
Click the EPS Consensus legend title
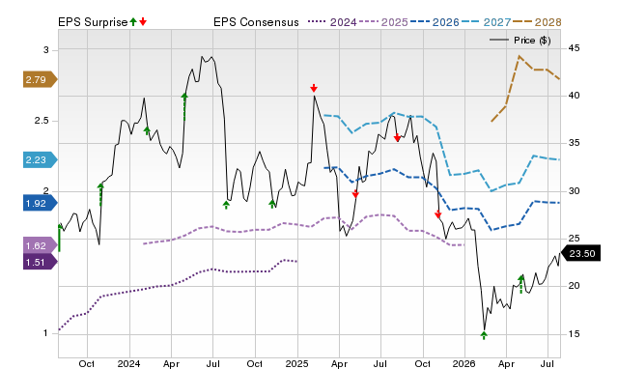(x=256, y=22)
